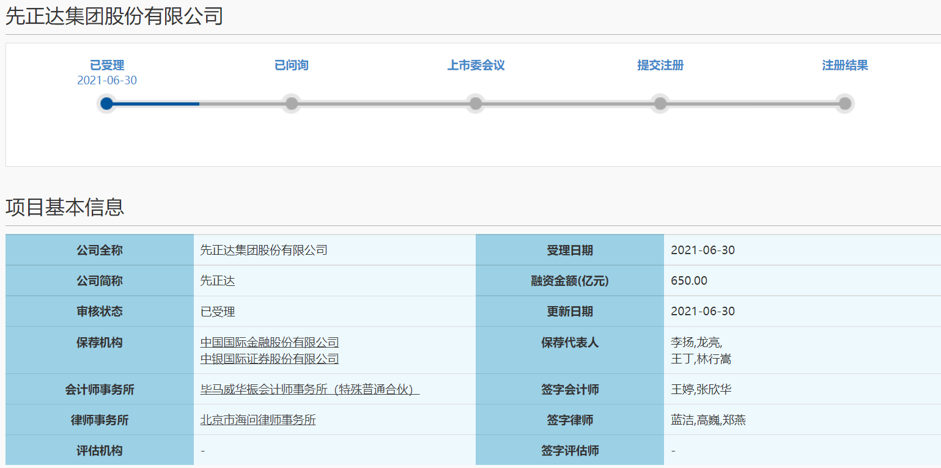Click the 公司简称 value 先正达

218,280
